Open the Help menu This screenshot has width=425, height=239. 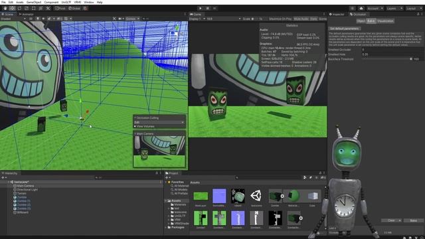point(100,2)
